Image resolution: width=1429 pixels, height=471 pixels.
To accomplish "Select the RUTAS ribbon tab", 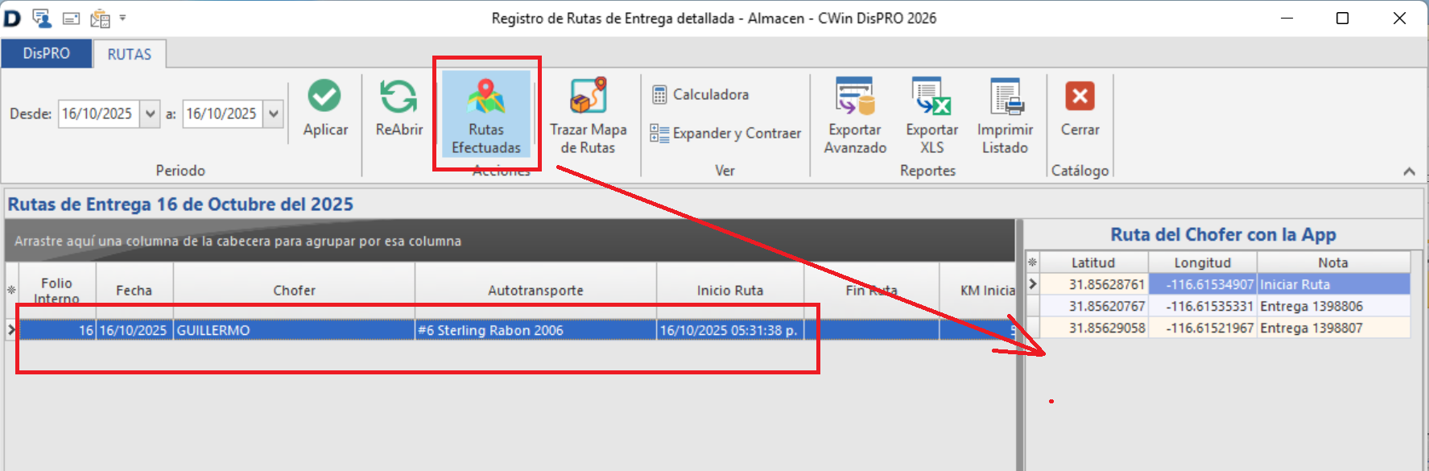I will [130, 54].
